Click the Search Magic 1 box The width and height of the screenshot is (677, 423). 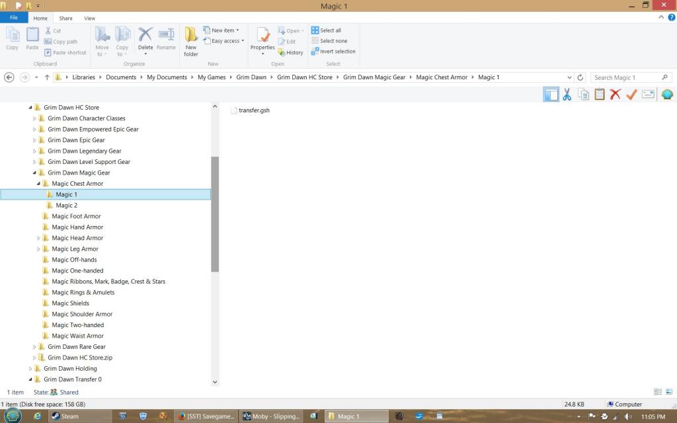pos(631,77)
